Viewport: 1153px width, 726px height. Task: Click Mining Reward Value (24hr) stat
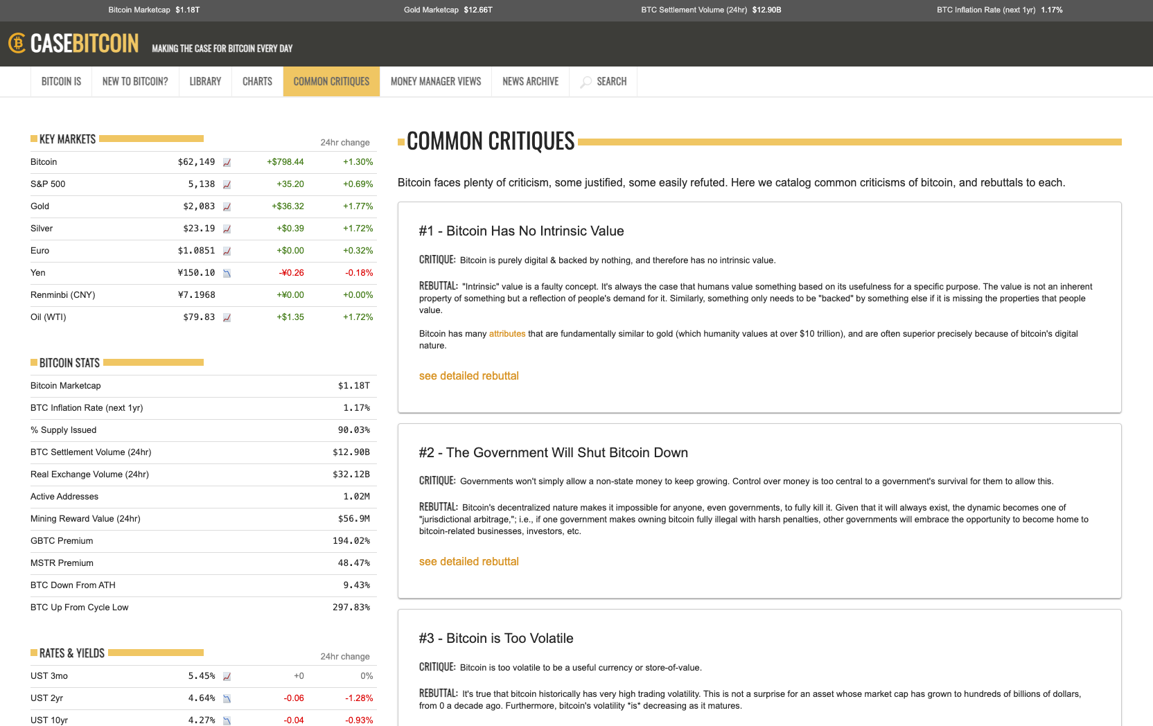(x=204, y=519)
